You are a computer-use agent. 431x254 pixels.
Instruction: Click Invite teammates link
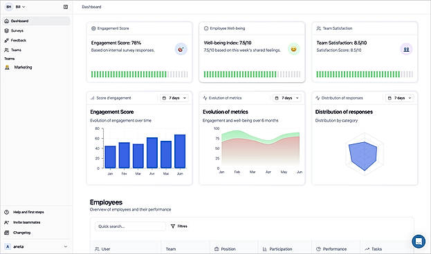(26, 222)
